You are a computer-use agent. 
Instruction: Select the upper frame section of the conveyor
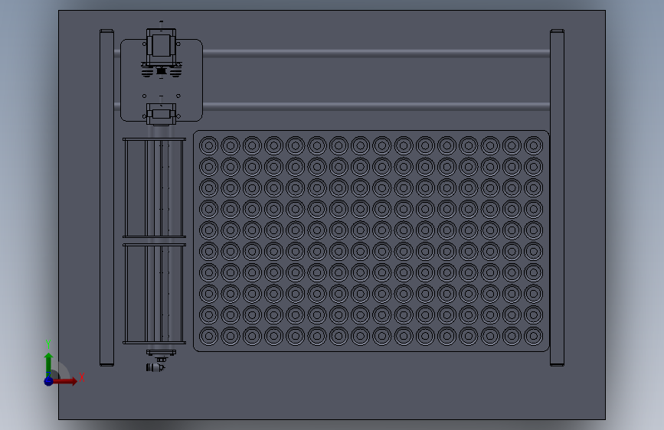(x=154, y=188)
